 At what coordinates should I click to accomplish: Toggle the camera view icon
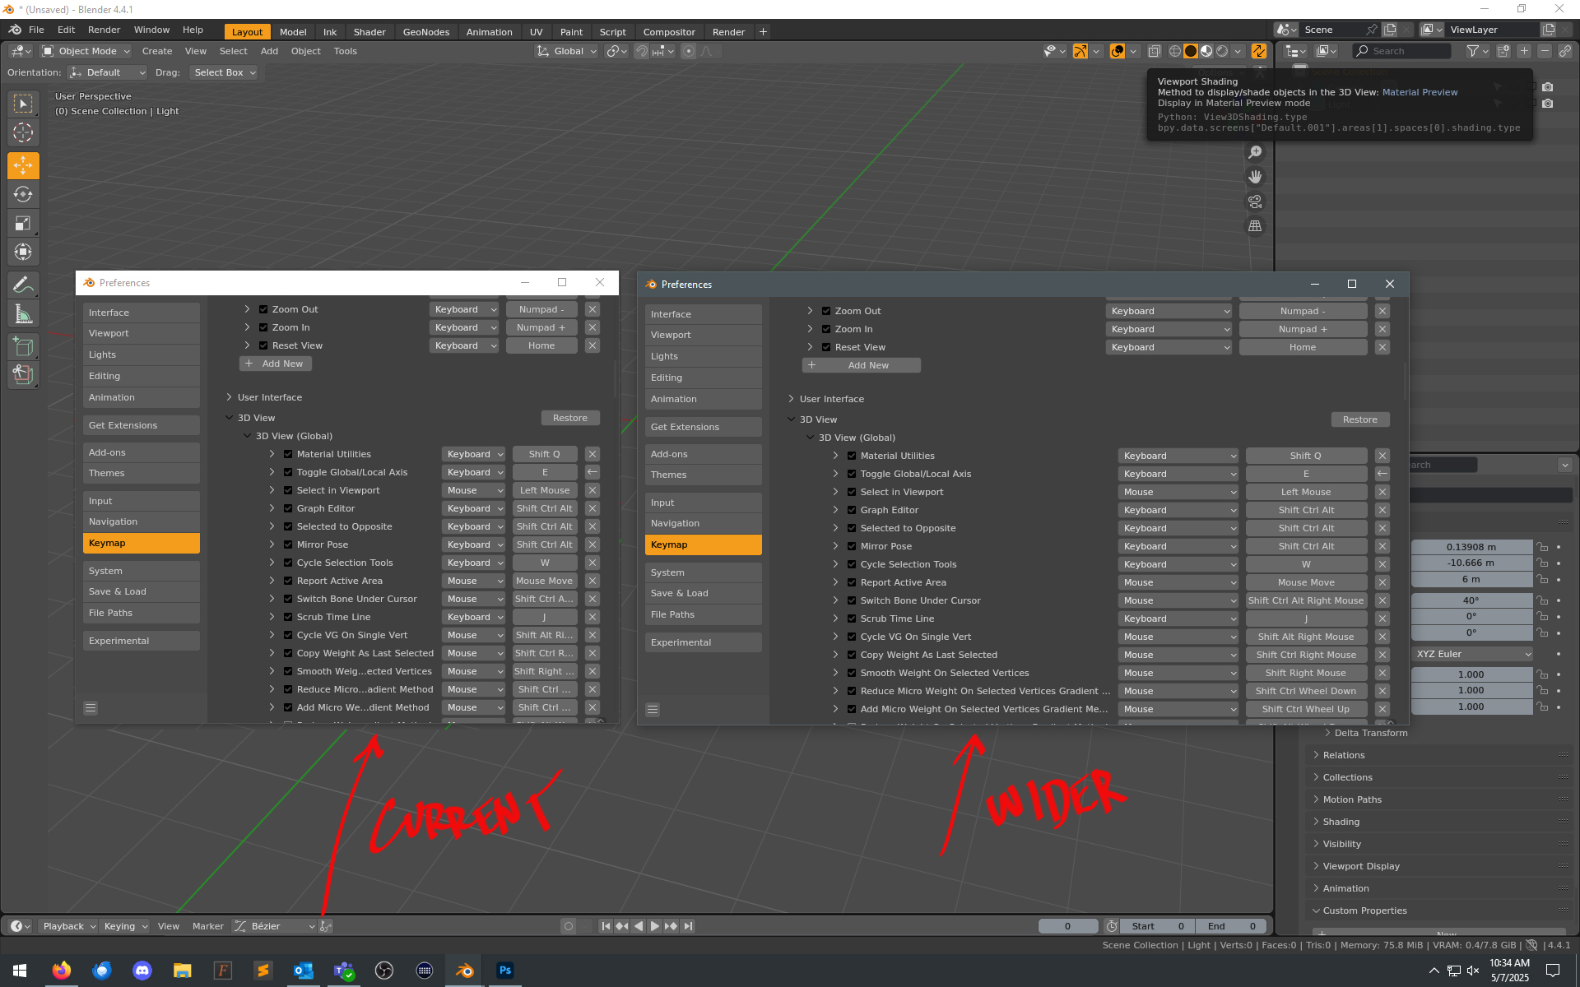pos(1255,202)
